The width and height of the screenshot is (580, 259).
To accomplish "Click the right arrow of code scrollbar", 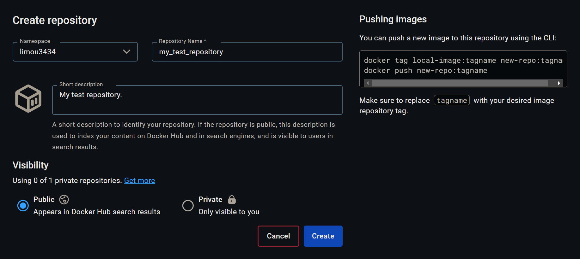I will pos(559,83).
